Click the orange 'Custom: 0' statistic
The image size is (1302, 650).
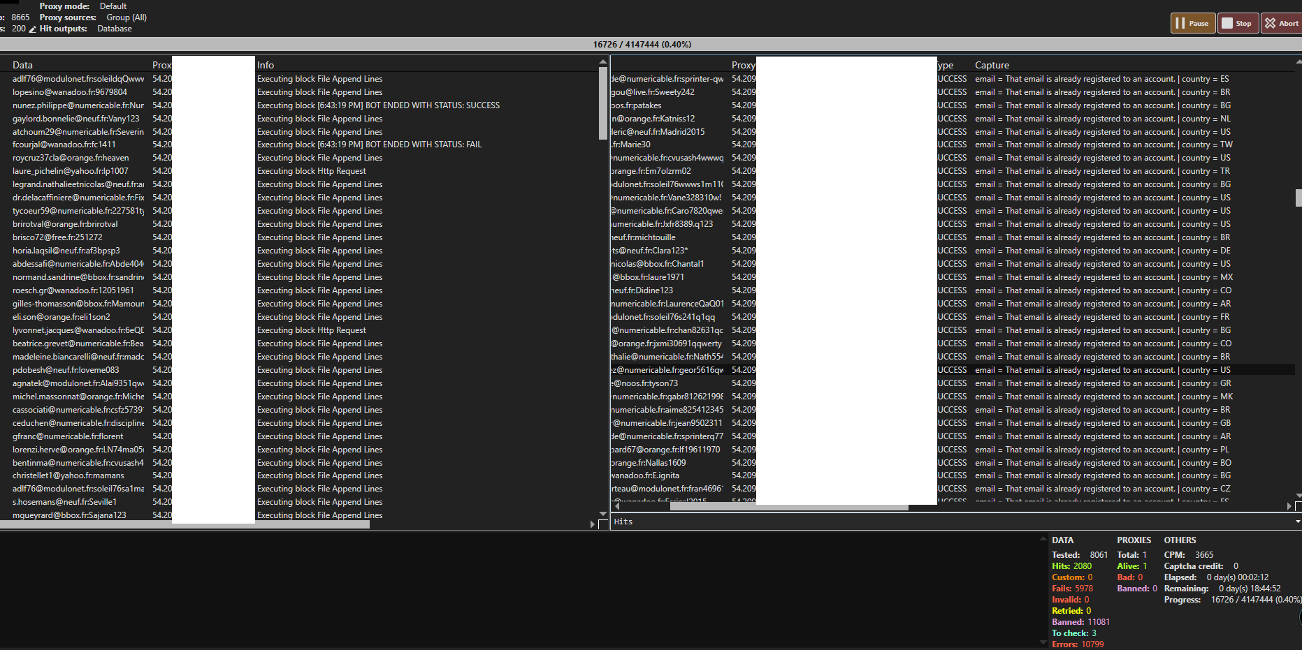click(x=1072, y=577)
